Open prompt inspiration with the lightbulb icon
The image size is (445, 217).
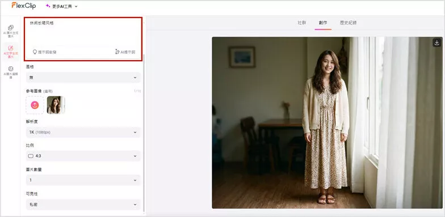[44, 52]
